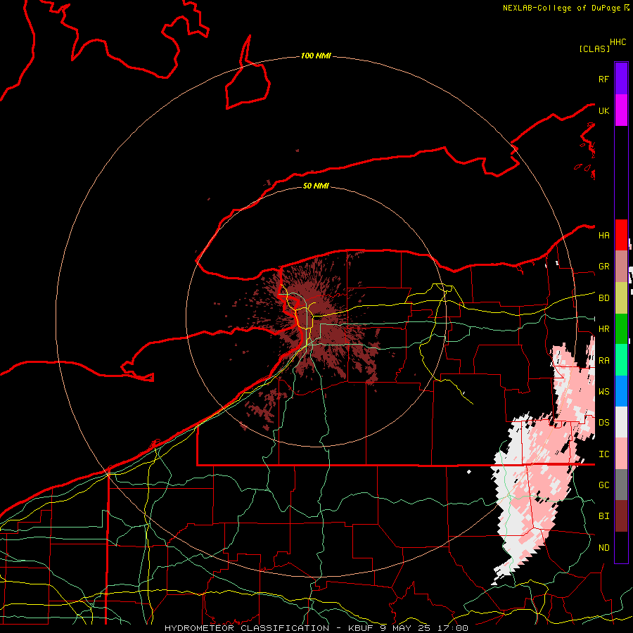This screenshot has height=633, width=633.
Task: Click the BI legend label
Action: (604, 516)
